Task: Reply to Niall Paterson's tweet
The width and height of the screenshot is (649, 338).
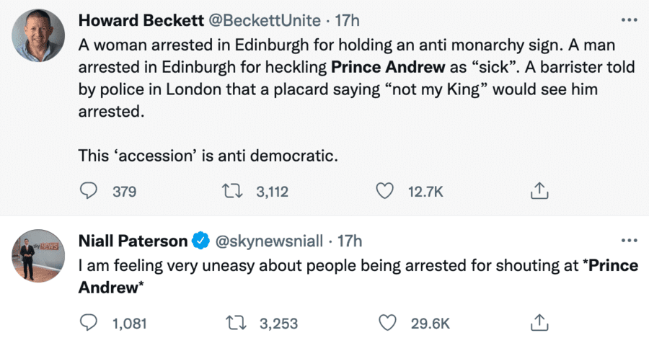Action: [x=88, y=322]
